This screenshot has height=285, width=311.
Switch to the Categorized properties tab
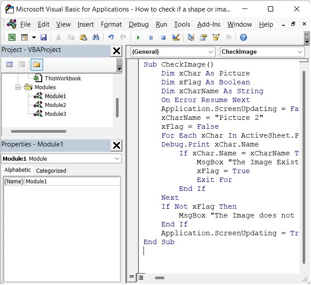point(51,170)
